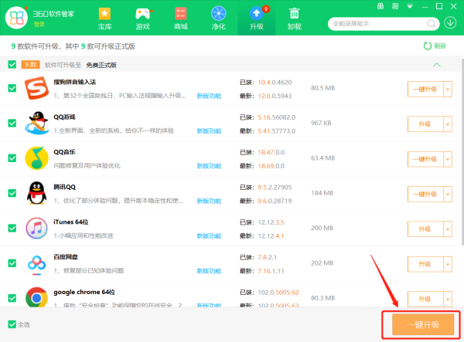Viewport: 464px width, 342px height.
Task: Click the search magnifier icon
Action: pos(432,24)
